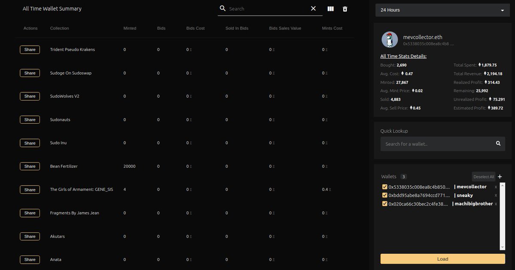The width and height of the screenshot is (515, 270).
Task: Toggle the machibigbrother wallet checkbox
Action: 385,204
